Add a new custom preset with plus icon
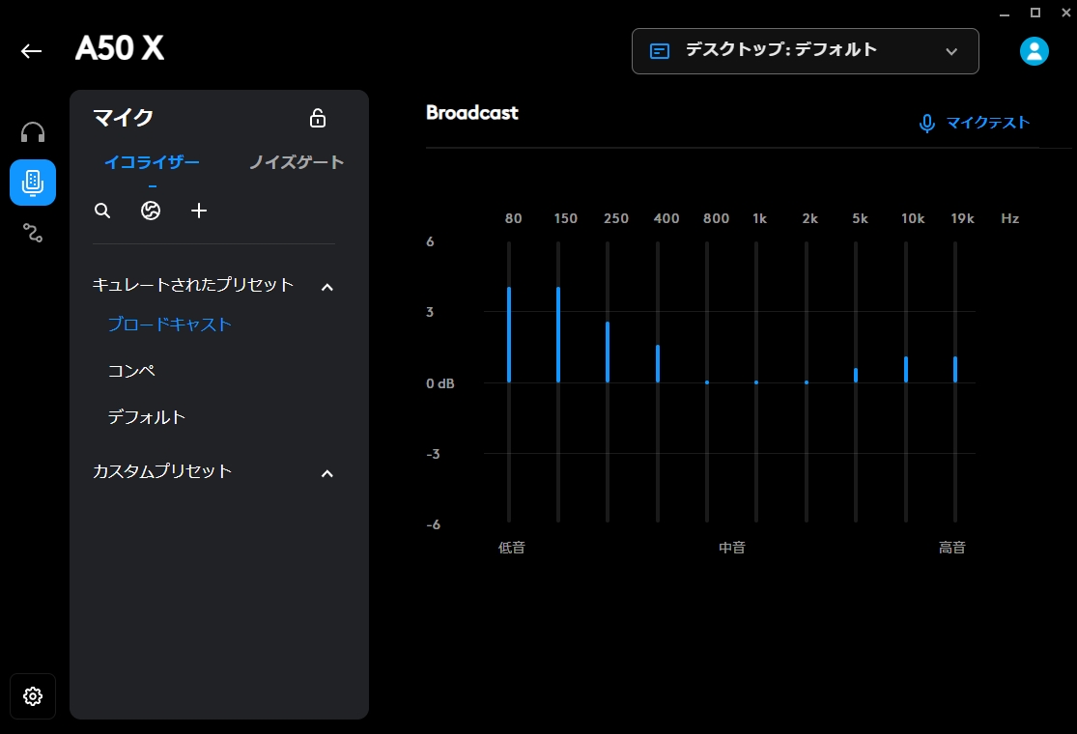The width and height of the screenshot is (1077, 734). [199, 210]
